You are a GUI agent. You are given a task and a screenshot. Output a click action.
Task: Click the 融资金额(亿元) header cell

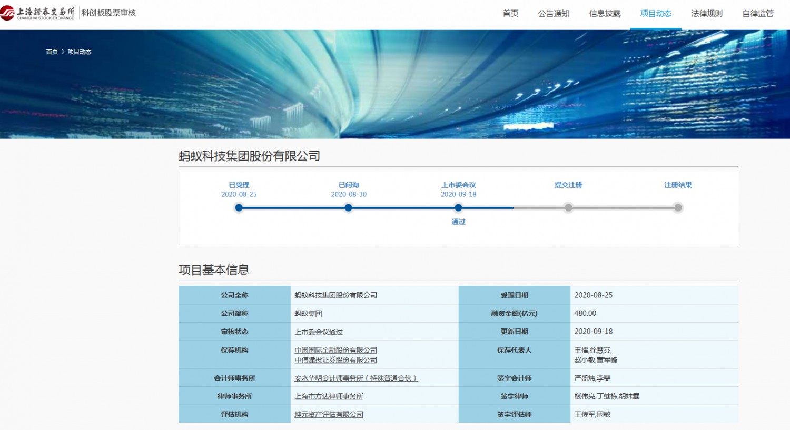pyautogui.click(x=514, y=313)
